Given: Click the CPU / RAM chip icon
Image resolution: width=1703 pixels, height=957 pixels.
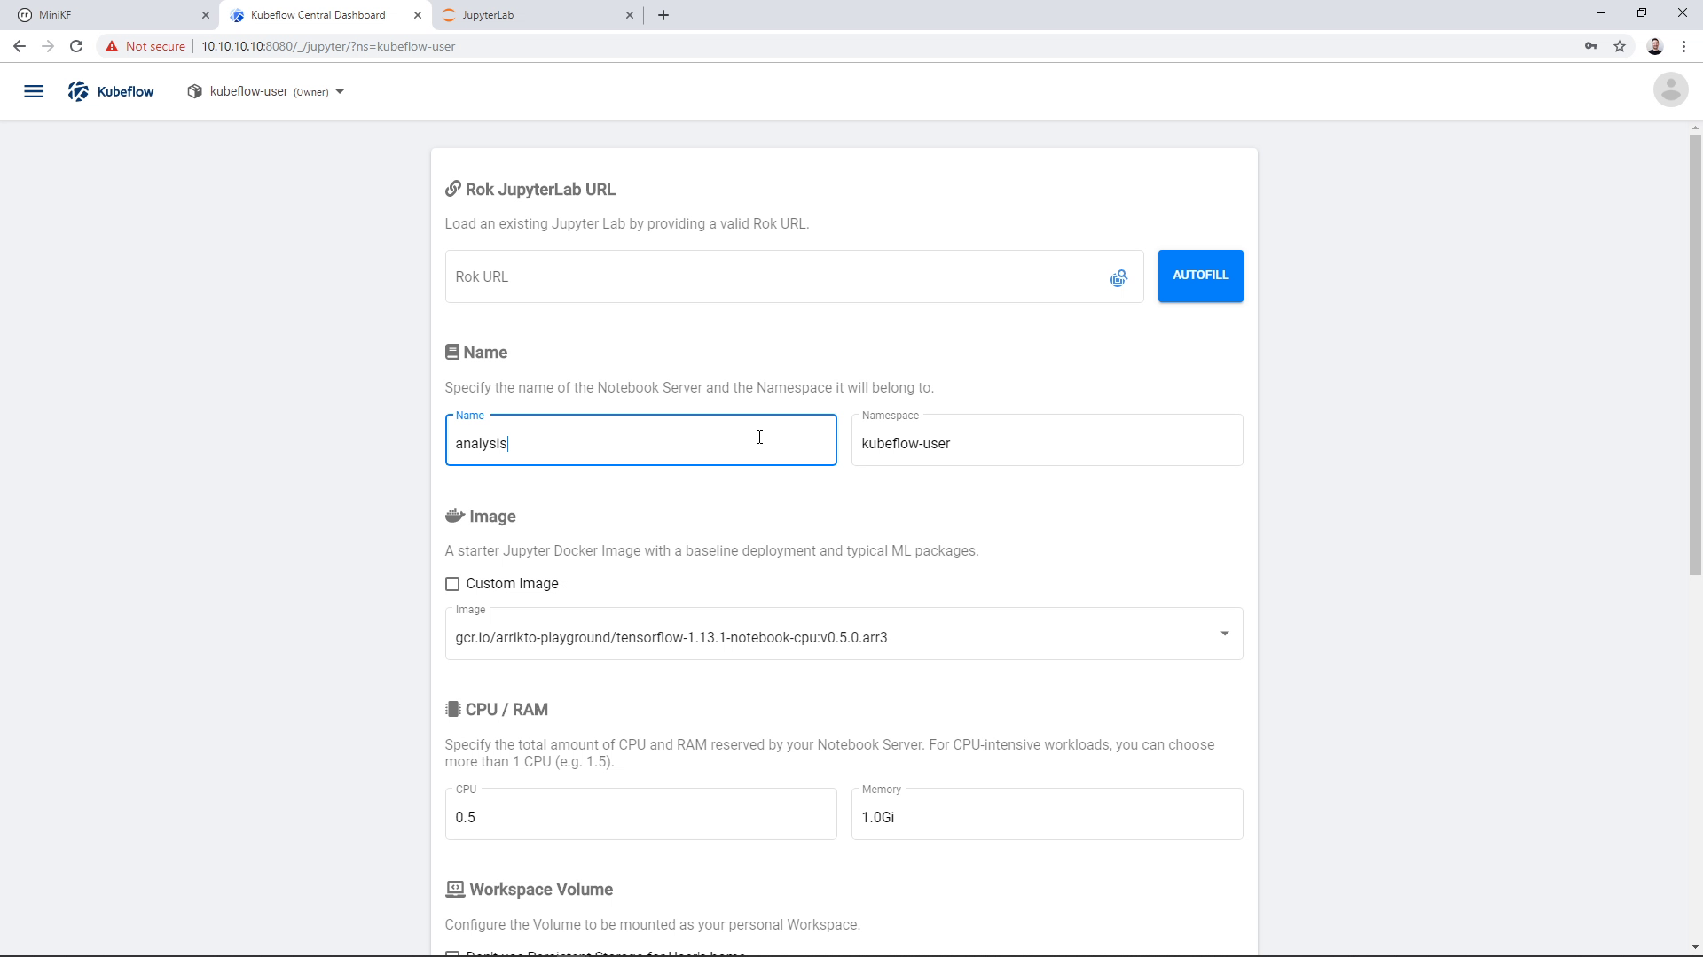Looking at the screenshot, I should (453, 709).
